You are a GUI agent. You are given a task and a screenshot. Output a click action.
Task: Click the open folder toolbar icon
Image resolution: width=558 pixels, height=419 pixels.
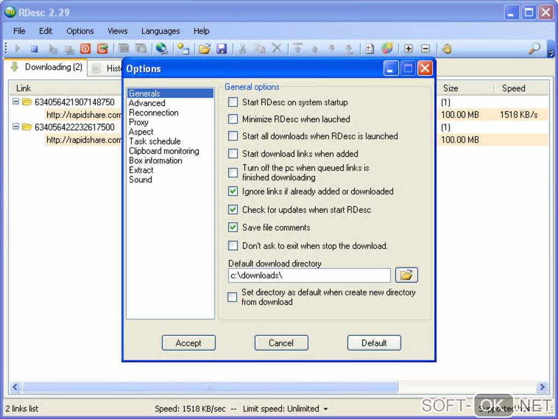point(205,48)
